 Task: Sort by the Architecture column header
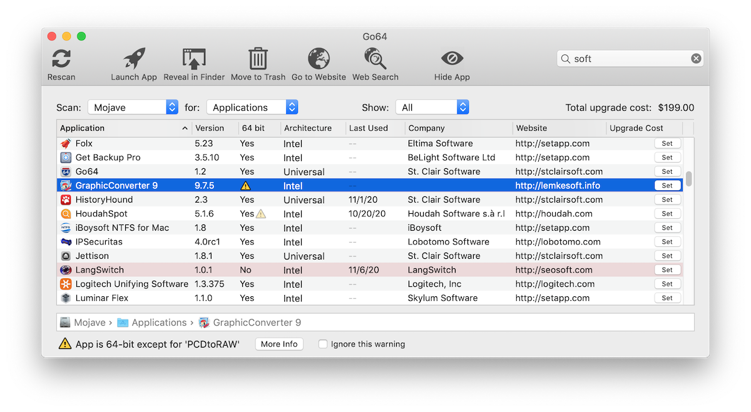[312, 128]
